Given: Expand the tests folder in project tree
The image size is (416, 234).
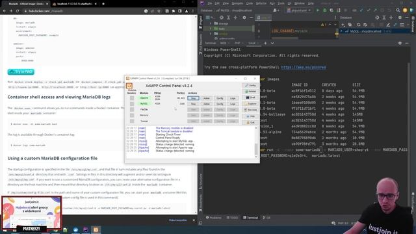Looking at the screenshot, I should [211, 29].
